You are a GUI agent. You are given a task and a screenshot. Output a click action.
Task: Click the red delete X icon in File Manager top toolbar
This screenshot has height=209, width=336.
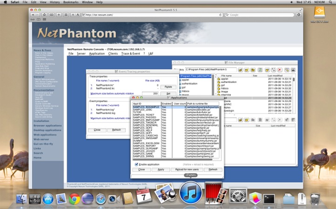pos(280,70)
